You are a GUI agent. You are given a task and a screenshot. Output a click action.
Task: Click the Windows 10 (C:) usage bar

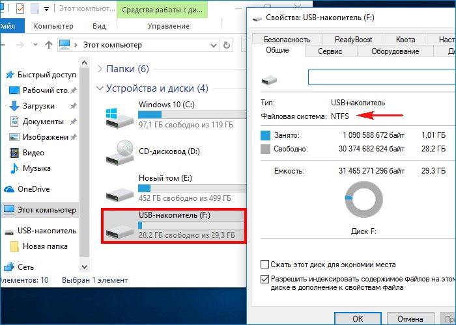click(192, 114)
